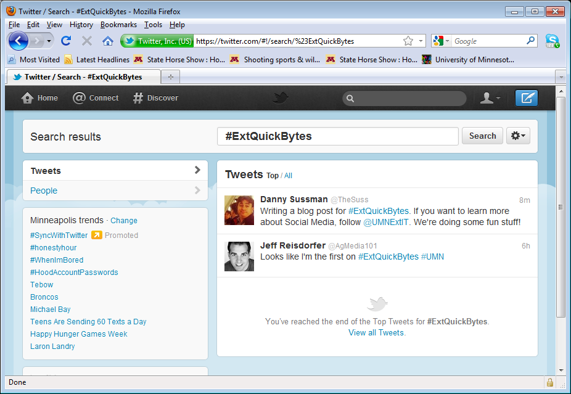Open the #honestyhour trend
The height and width of the screenshot is (394, 571).
53,248
